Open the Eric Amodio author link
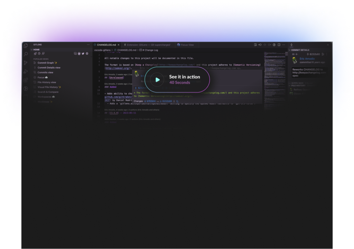The height and width of the screenshot is (249, 354). [307, 59]
